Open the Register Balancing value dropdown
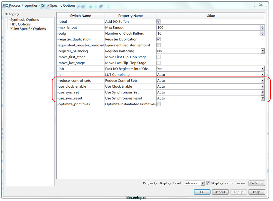 click(262, 51)
